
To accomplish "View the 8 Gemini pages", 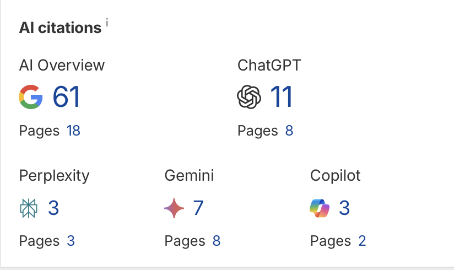I will click(216, 241).
